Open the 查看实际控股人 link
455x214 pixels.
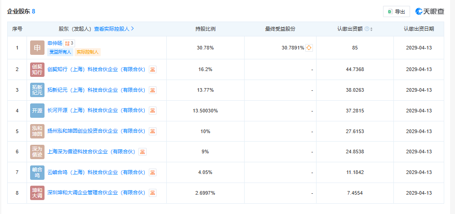tap(114, 29)
